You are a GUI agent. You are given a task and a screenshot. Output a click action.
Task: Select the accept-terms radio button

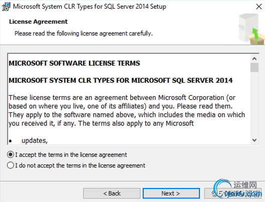point(11,155)
